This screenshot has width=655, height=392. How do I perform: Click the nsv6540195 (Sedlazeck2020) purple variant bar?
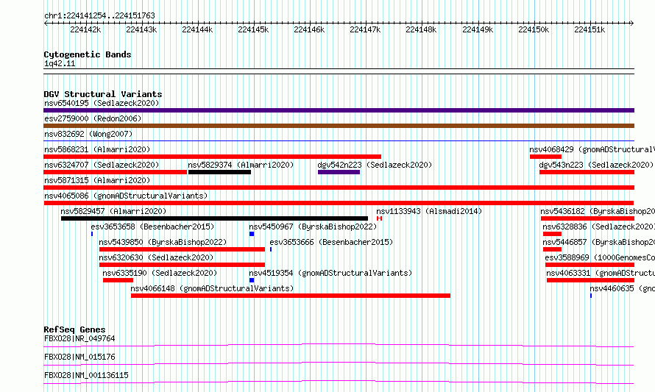(x=339, y=110)
